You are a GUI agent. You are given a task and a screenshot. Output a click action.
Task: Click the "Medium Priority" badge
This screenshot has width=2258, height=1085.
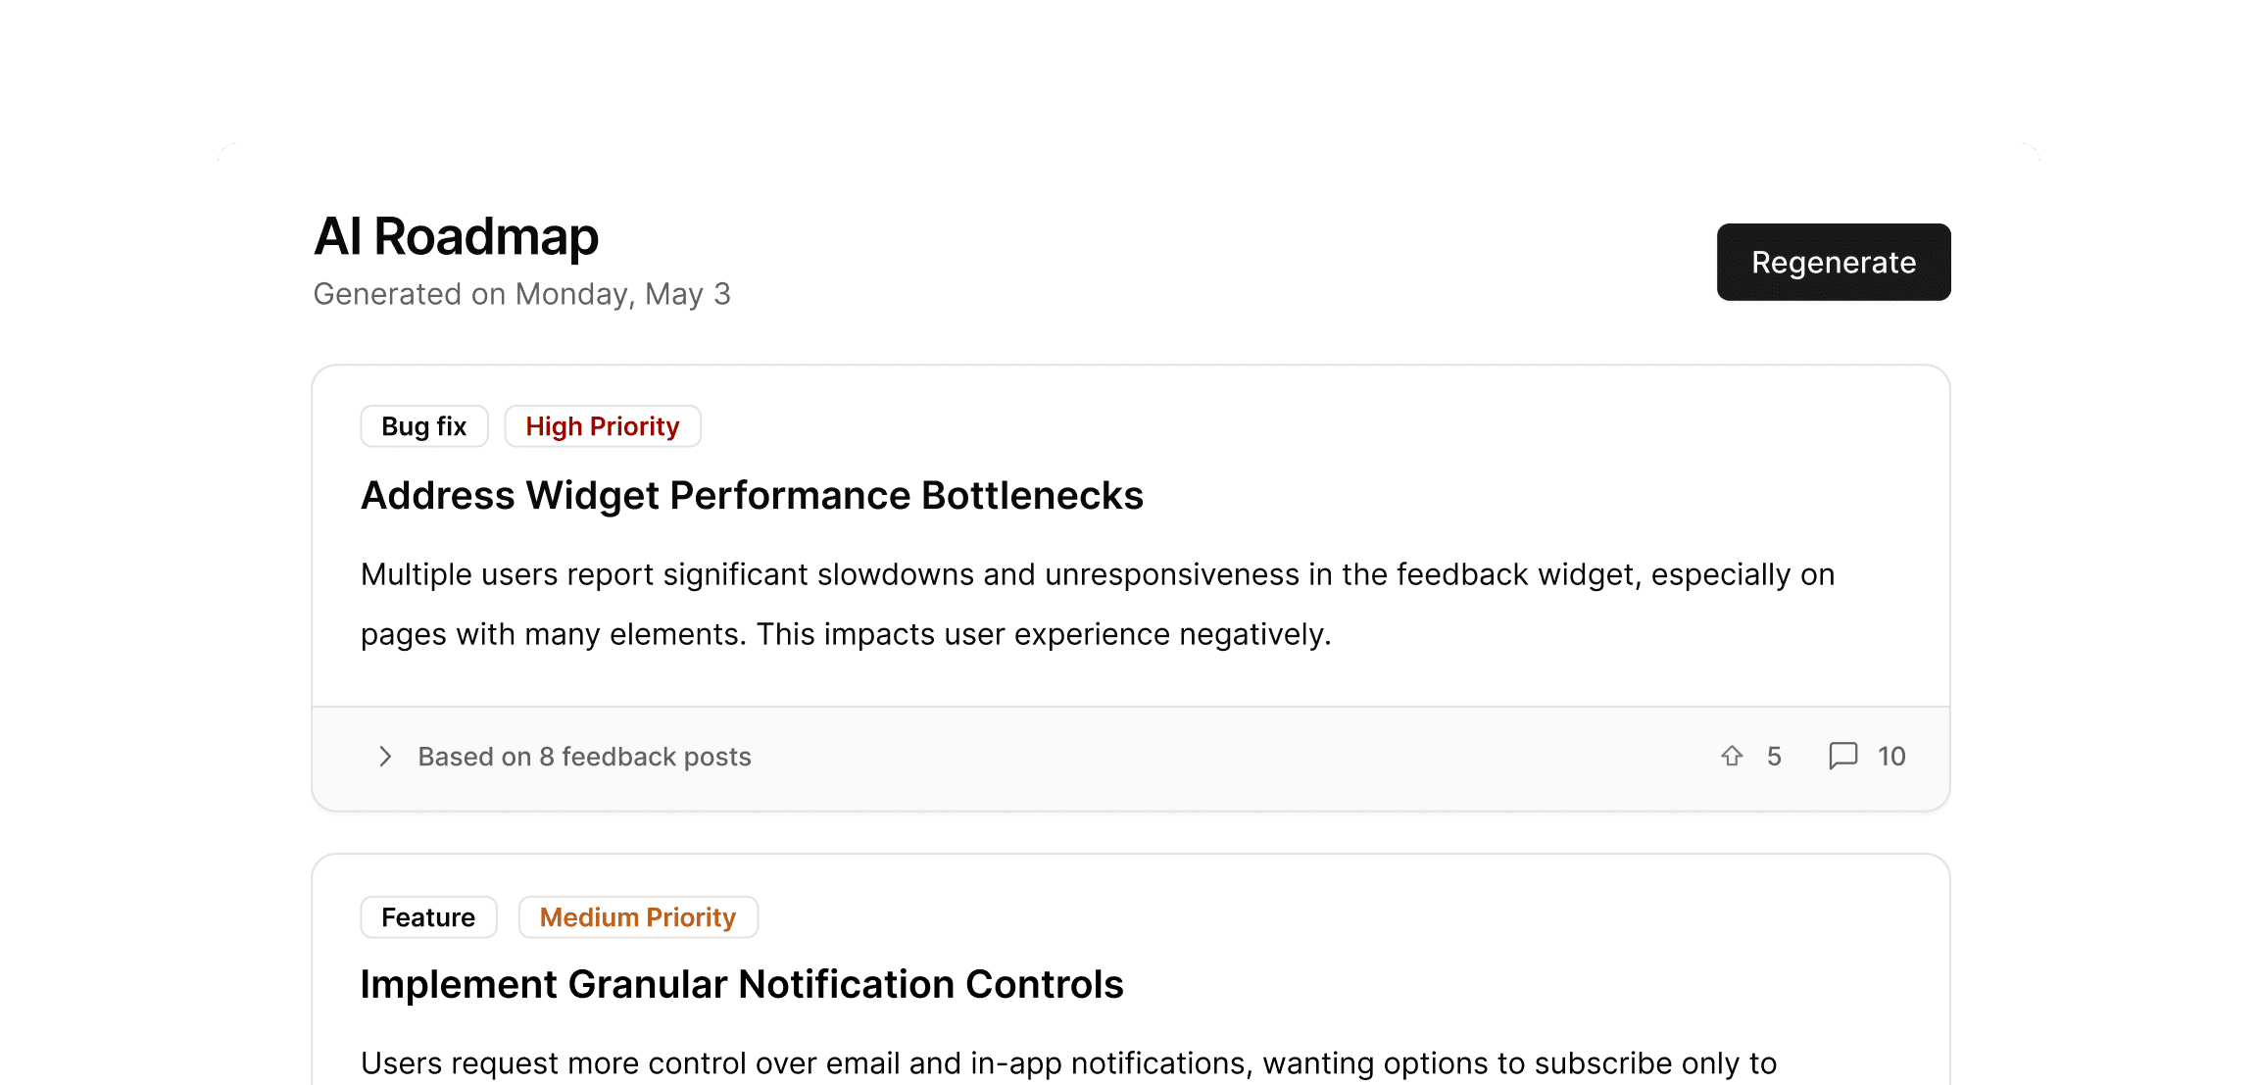(x=637, y=917)
